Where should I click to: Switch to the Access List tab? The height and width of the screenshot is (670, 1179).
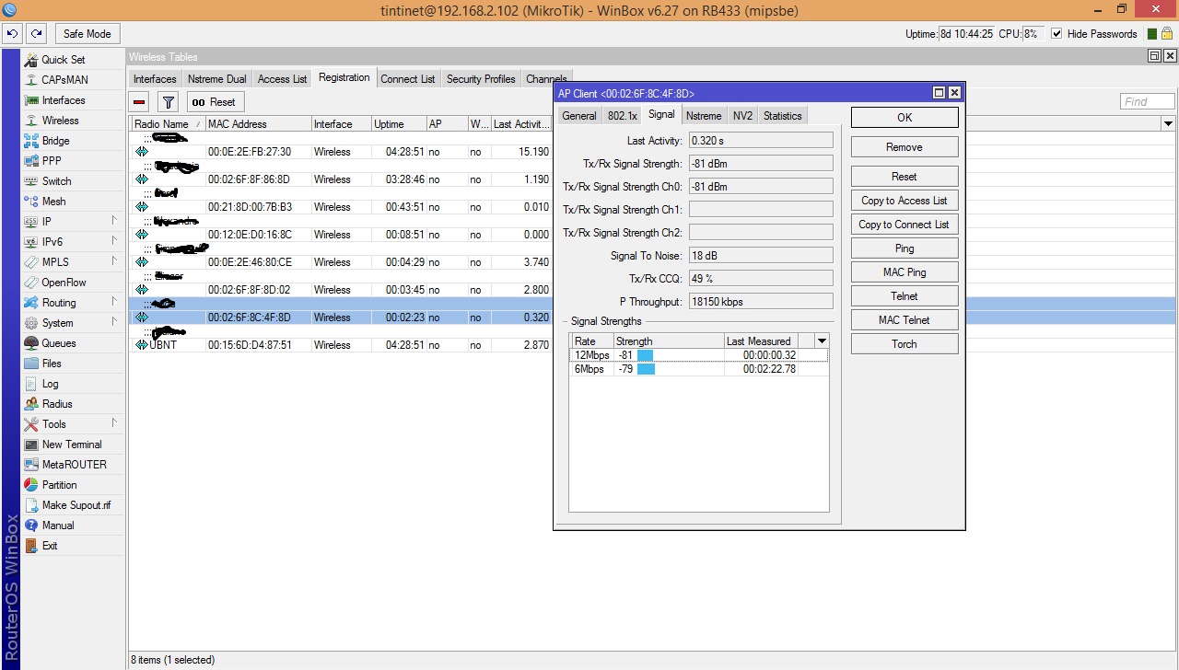click(x=282, y=79)
